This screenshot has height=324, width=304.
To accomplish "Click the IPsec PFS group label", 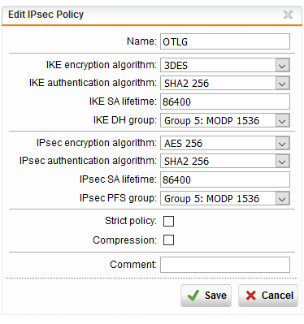I will click(x=118, y=198).
